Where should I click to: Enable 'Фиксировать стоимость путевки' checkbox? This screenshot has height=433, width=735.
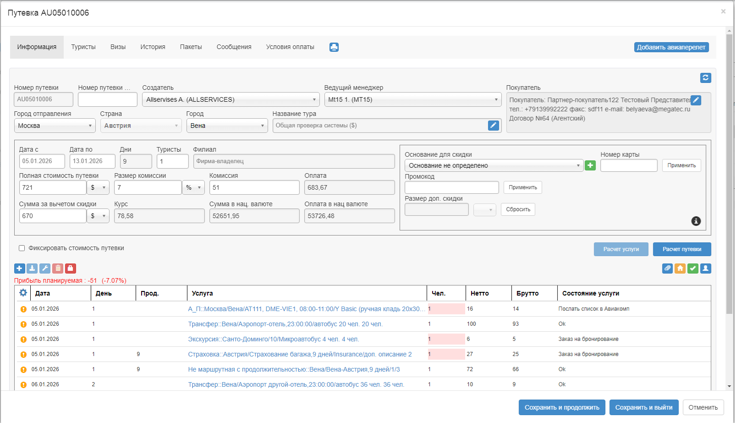point(22,248)
